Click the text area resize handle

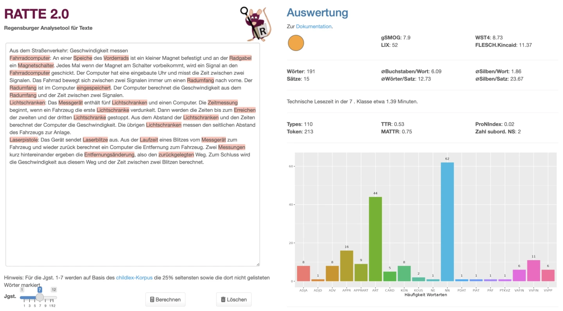point(257,264)
